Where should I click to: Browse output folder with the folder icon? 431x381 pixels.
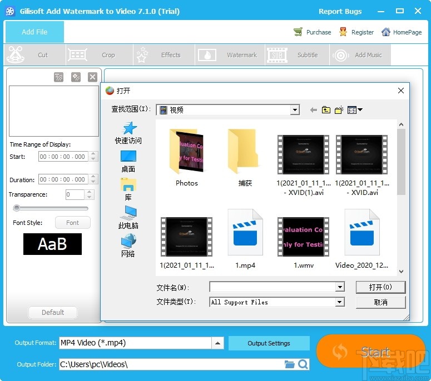tap(289, 364)
